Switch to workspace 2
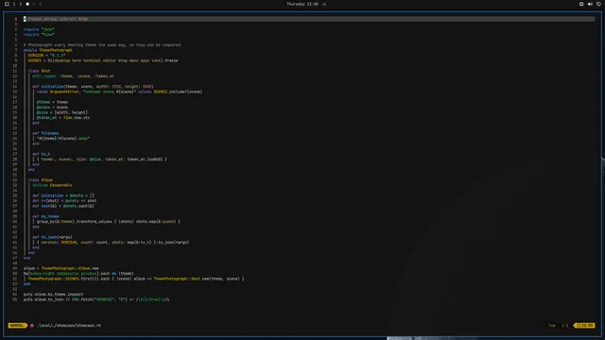Image resolution: width=605 pixels, height=340 pixels. coord(21,4)
